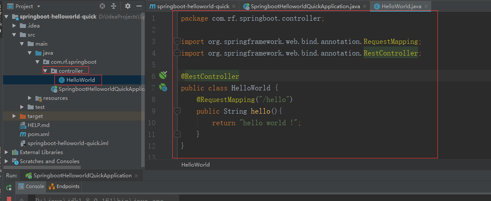Fold the import block at line 3
The width and height of the screenshot is (491, 201).
click(177, 41)
